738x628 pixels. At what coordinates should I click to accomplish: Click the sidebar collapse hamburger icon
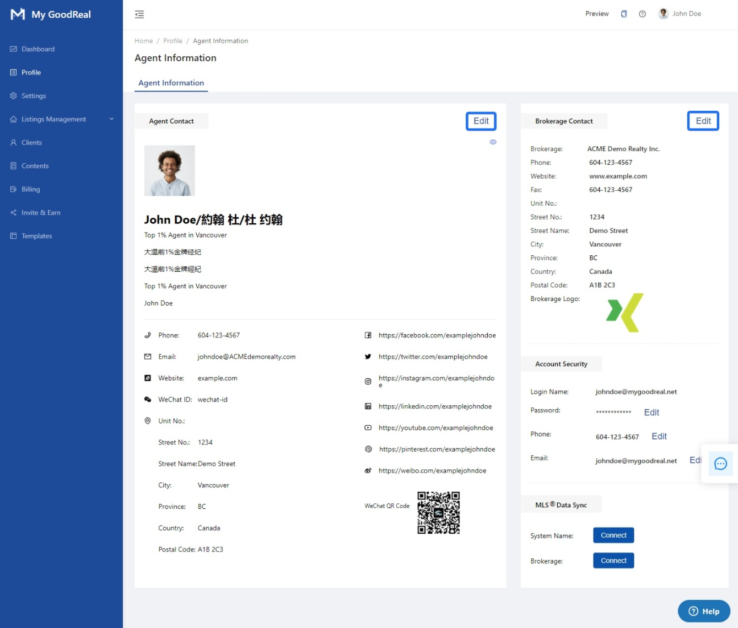point(139,14)
